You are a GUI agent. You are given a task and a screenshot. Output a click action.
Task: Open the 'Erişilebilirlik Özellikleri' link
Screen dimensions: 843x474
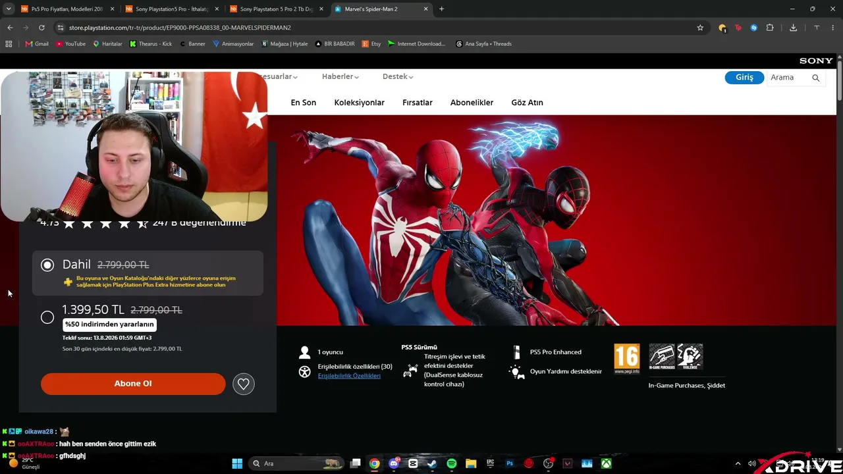[x=349, y=376]
